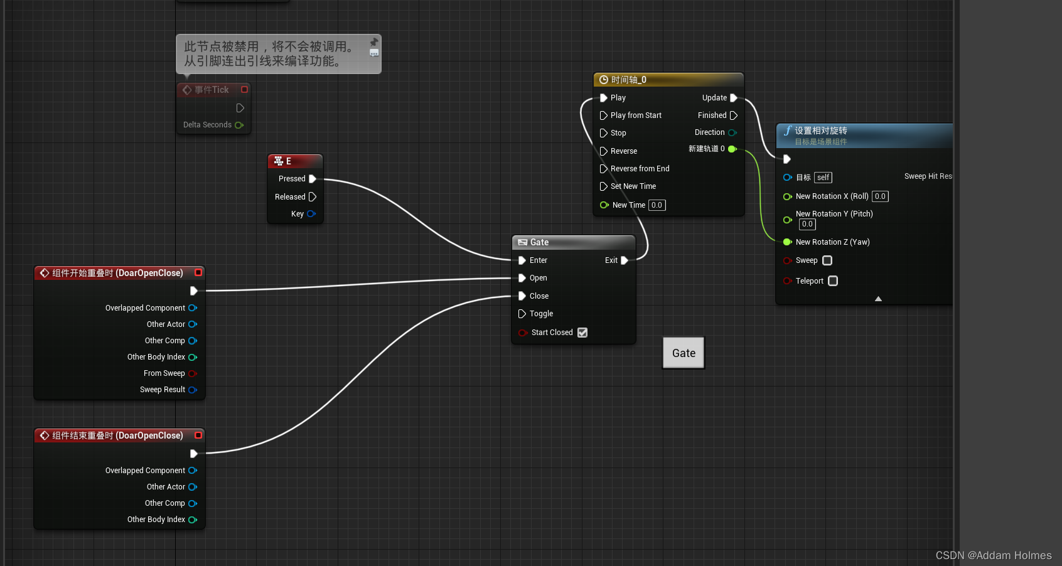1062x566 pixels.
Task: Click the delegate pin on 组件开始重叠时 node
Action: [x=198, y=272]
